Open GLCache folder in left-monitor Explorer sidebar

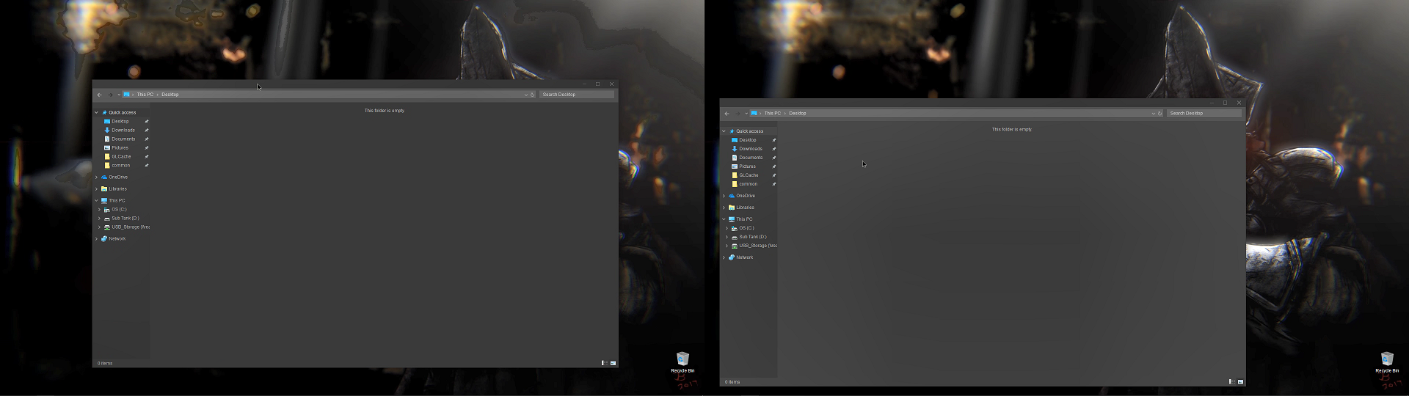(x=121, y=156)
